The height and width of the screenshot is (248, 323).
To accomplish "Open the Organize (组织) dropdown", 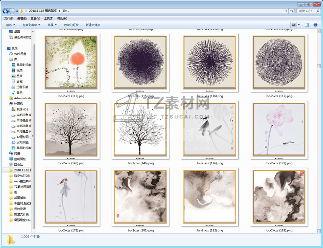I will point(11,25).
